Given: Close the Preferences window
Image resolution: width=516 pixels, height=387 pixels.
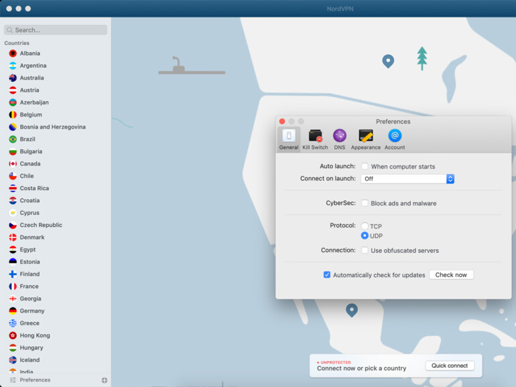Looking at the screenshot, I should 282,121.
